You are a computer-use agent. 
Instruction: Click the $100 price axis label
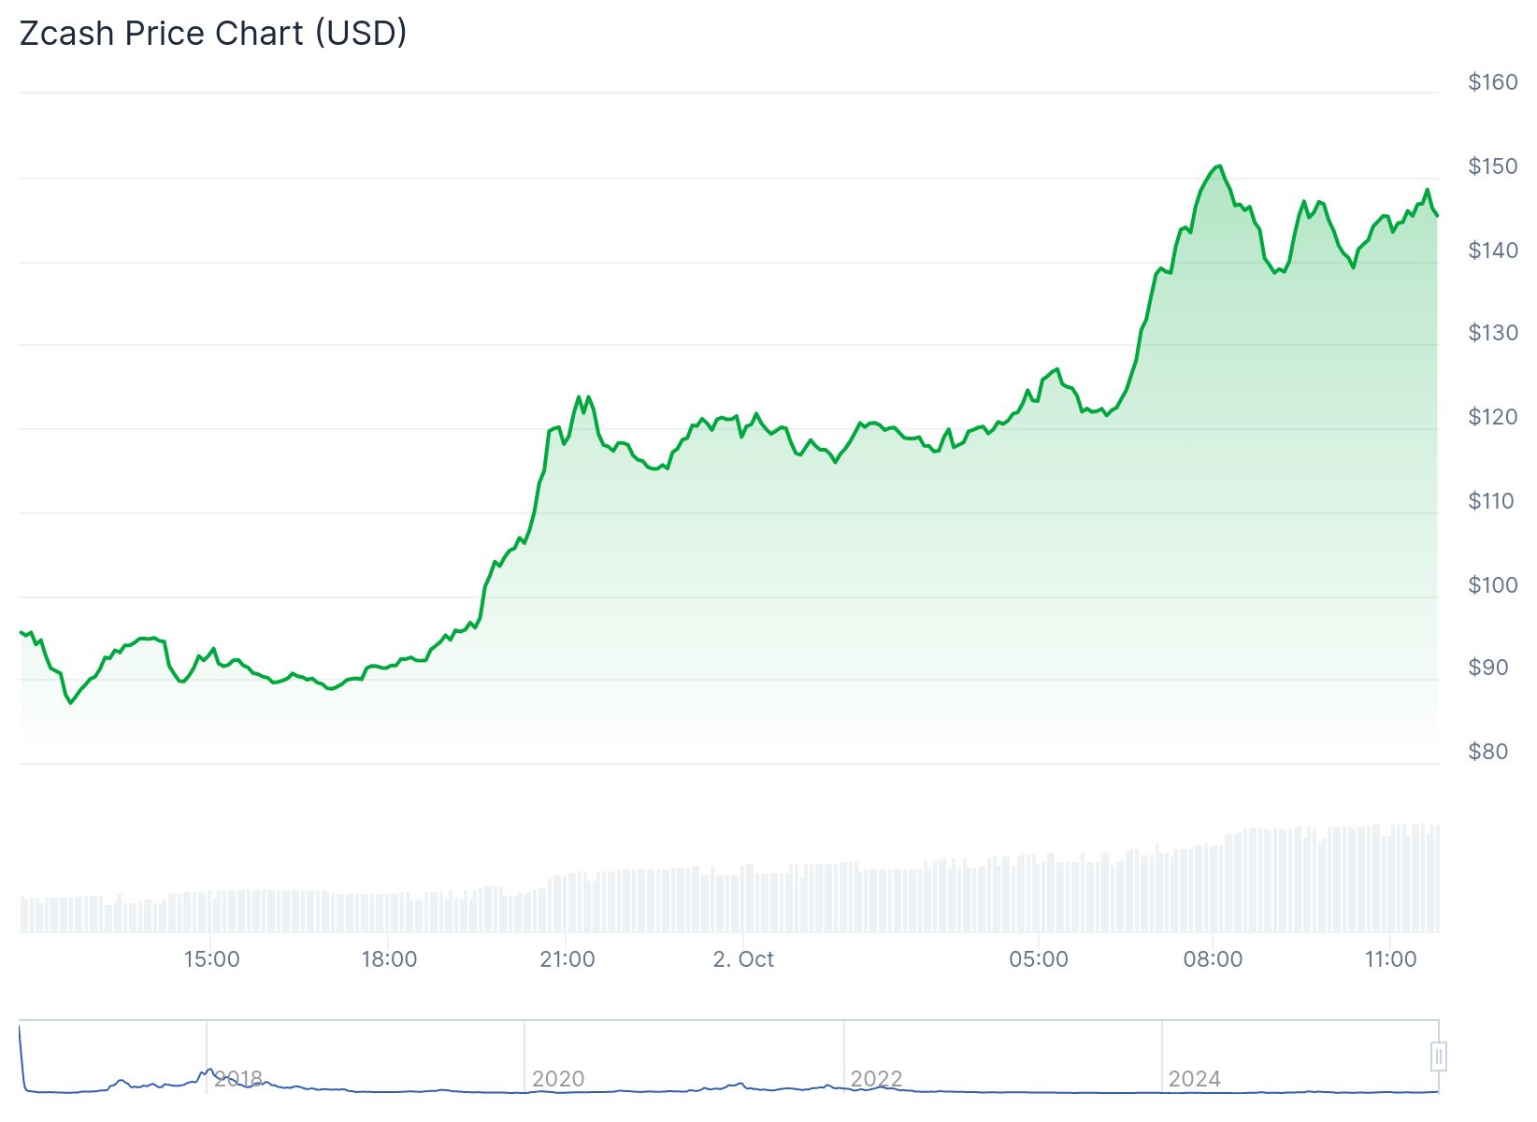tap(1492, 585)
